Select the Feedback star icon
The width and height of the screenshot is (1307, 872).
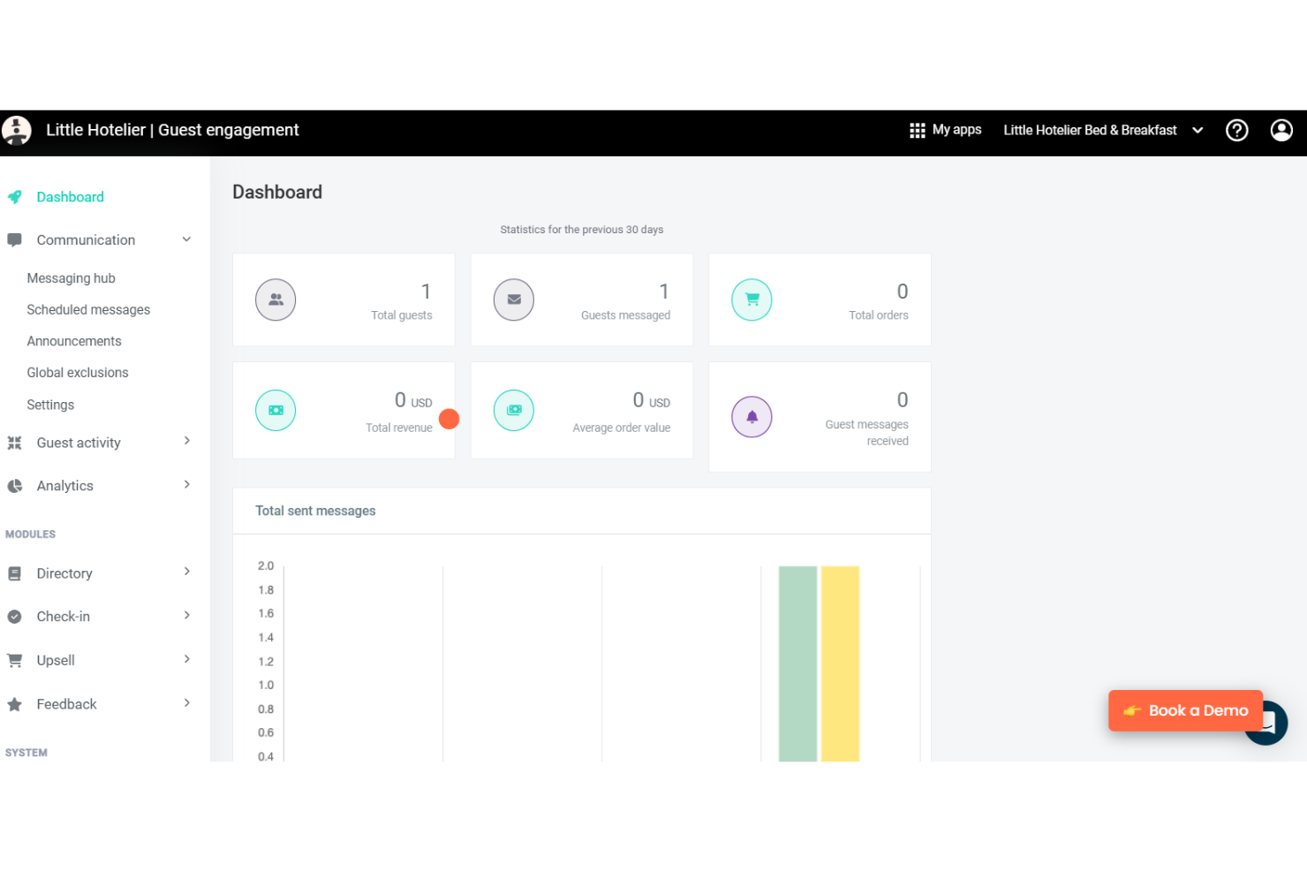14,704
